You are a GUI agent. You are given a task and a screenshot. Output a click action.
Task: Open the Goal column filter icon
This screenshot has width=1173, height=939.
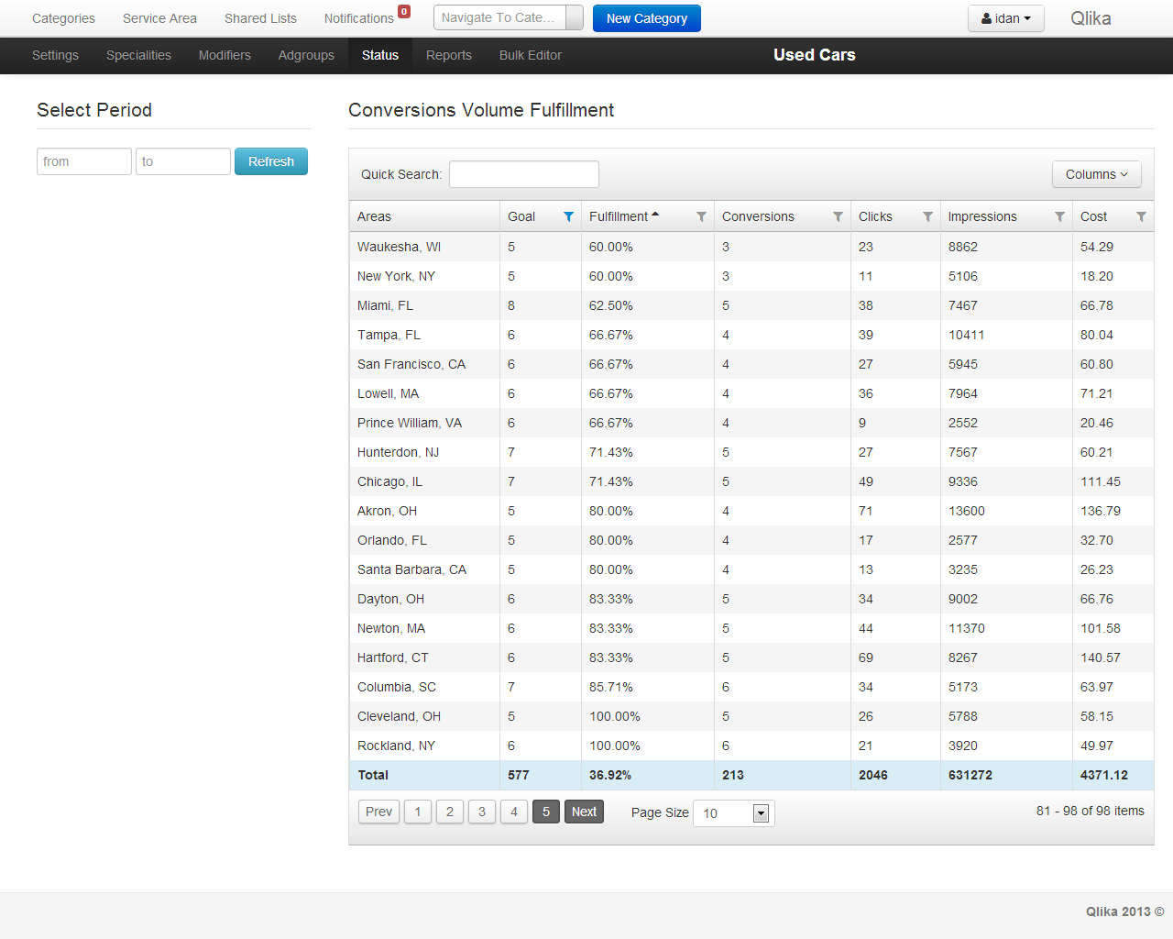[x=568, y=216]
